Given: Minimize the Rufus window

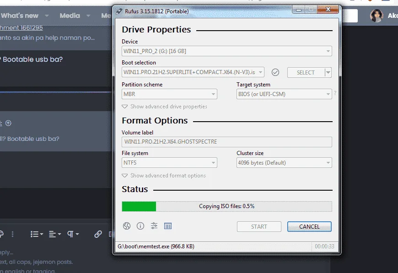Looking at the screenshot, I should (x=299, y=10).
